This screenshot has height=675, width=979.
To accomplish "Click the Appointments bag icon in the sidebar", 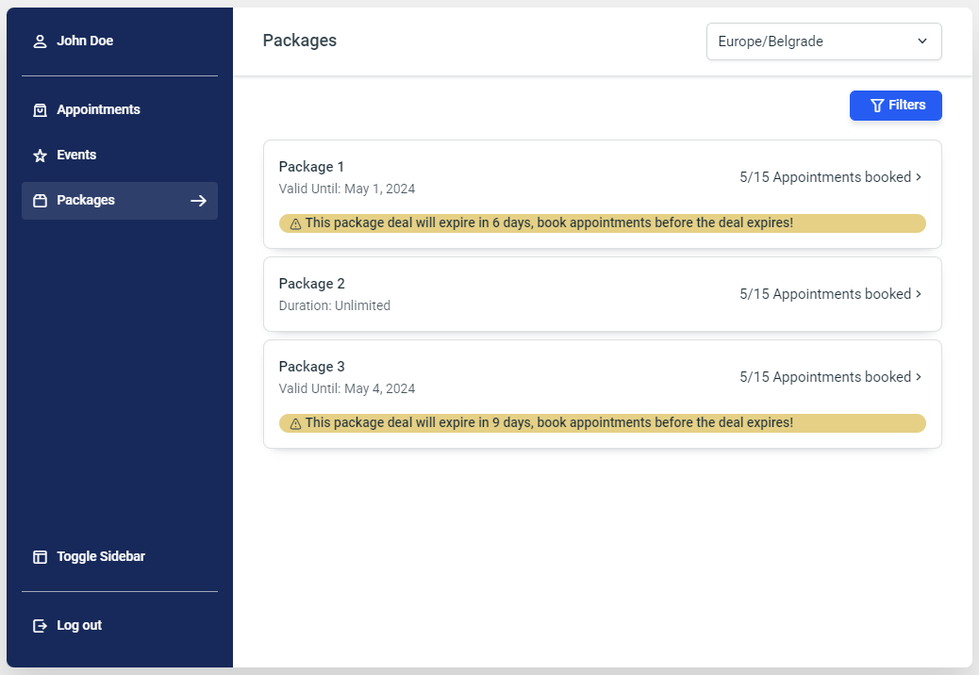I will (x=40, y=109).
